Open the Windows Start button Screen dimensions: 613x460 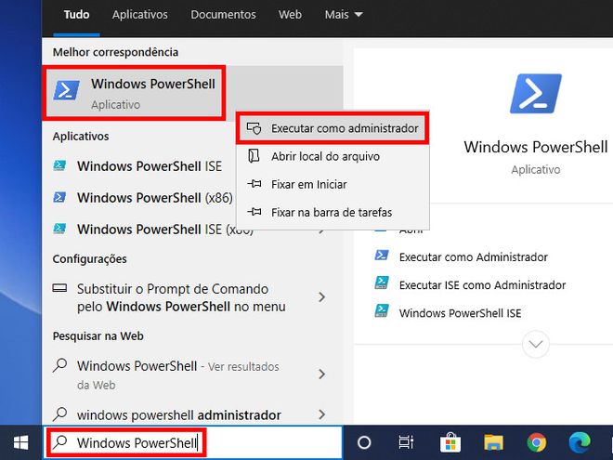(20, 442)
